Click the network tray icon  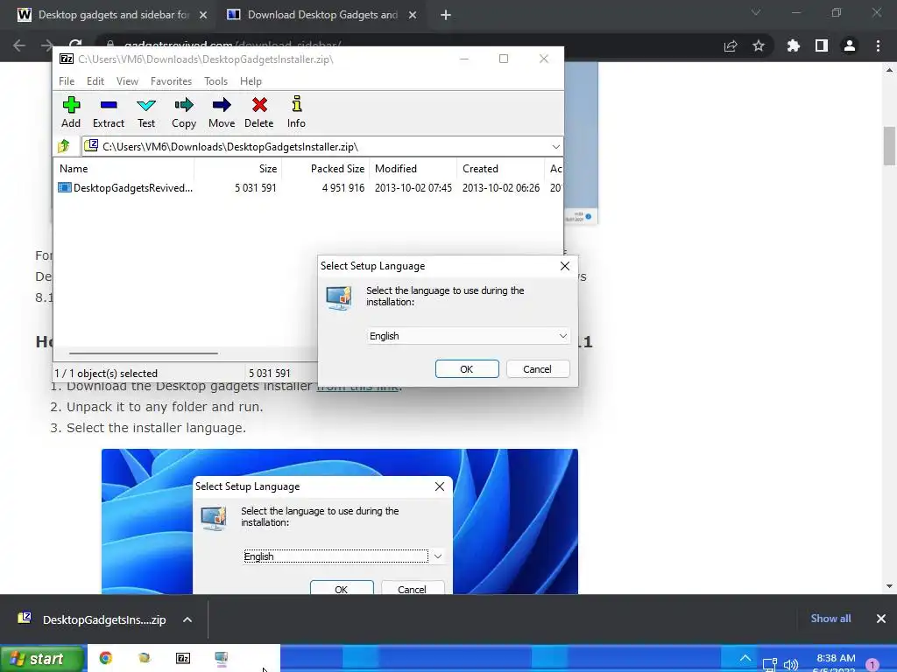(x=769, y=665)
